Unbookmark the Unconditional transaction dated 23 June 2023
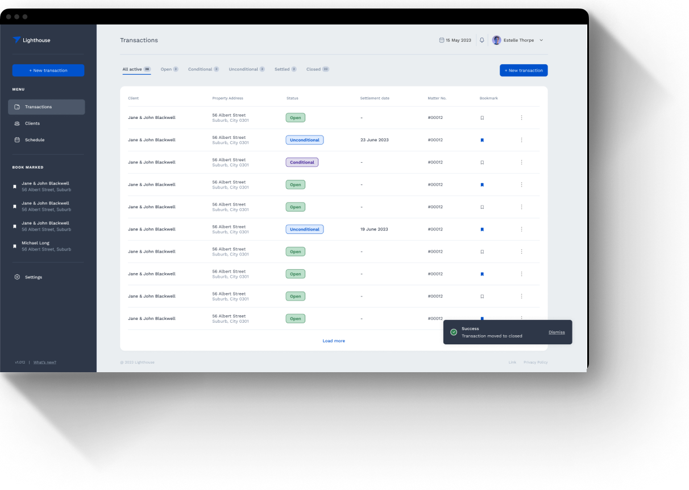This screenshot has width=689, height=490. 482,140
